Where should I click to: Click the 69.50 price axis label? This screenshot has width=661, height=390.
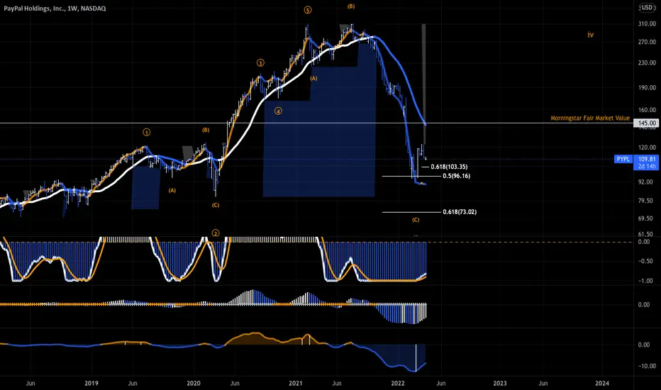pyautogui.click(x=645, y=219)
